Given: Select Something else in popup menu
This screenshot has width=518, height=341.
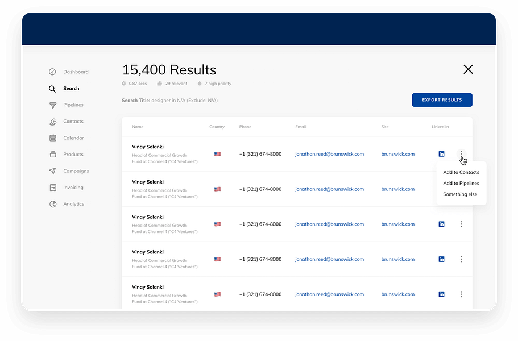Looking at the screenshot, I should pyautogui.click(x=460, y=194).
